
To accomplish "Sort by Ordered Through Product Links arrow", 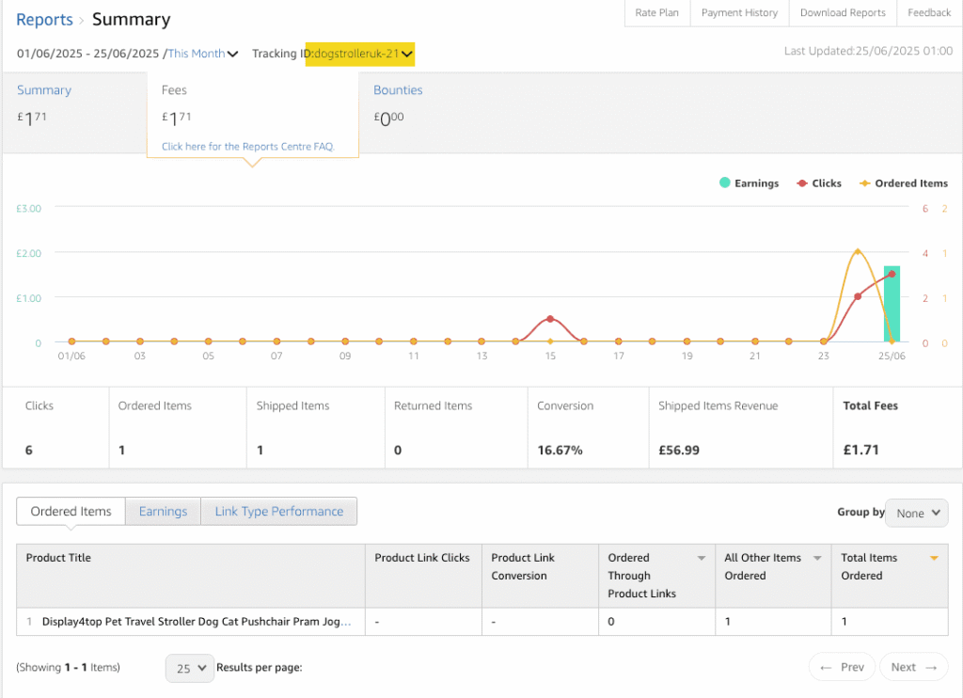I will point(701,558).
